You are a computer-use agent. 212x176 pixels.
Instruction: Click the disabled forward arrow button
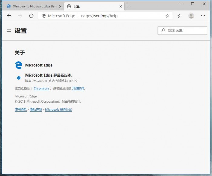point(20,16)
